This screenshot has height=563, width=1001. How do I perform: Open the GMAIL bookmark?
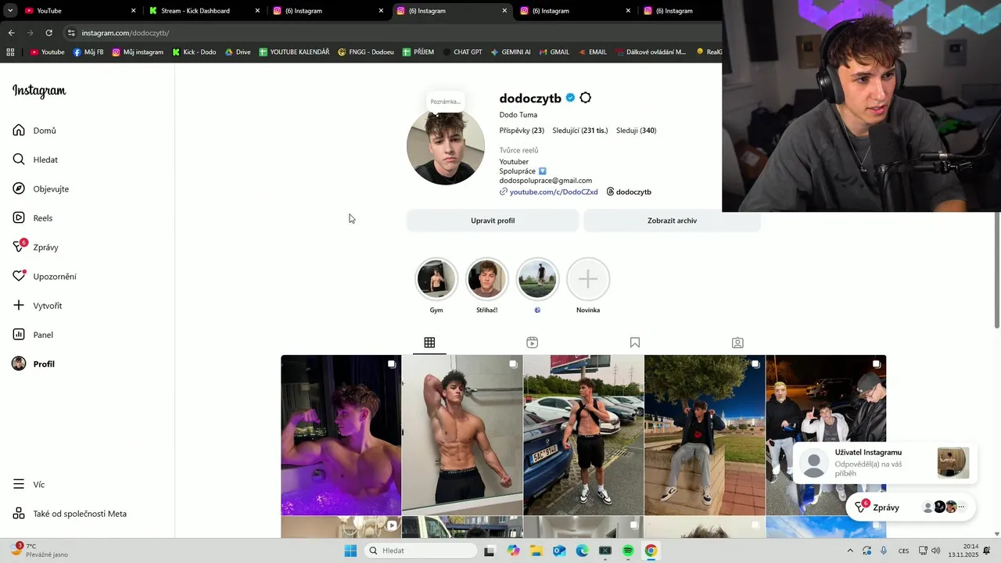554,52
